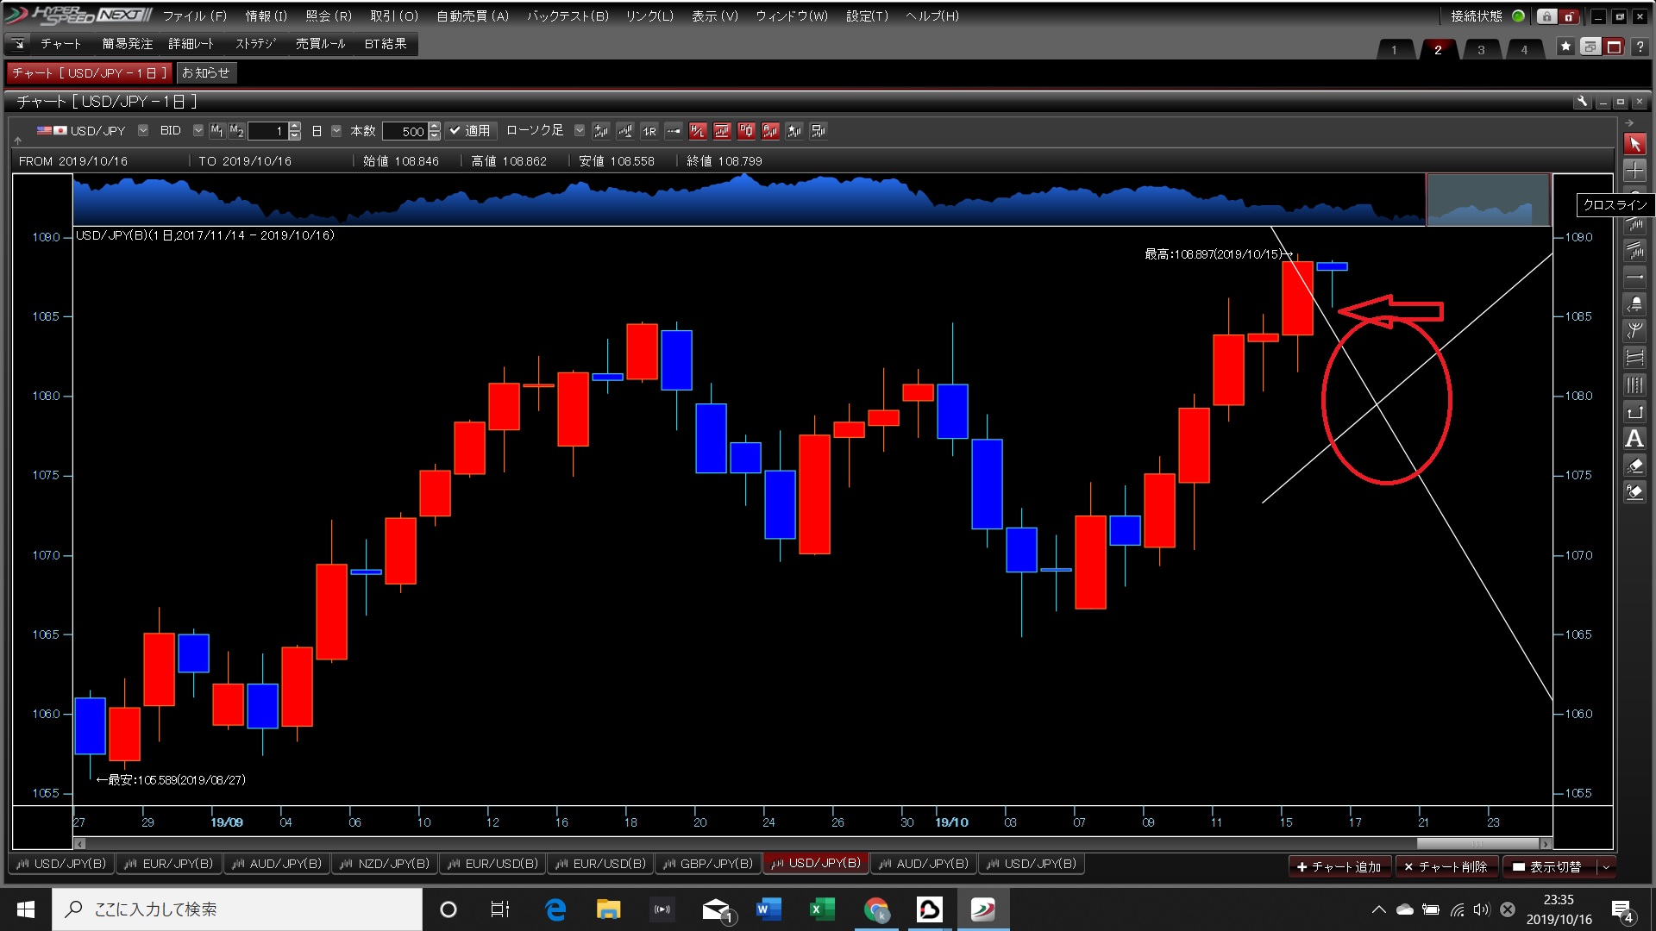Select the crossline tool in sidebar

1634,171
